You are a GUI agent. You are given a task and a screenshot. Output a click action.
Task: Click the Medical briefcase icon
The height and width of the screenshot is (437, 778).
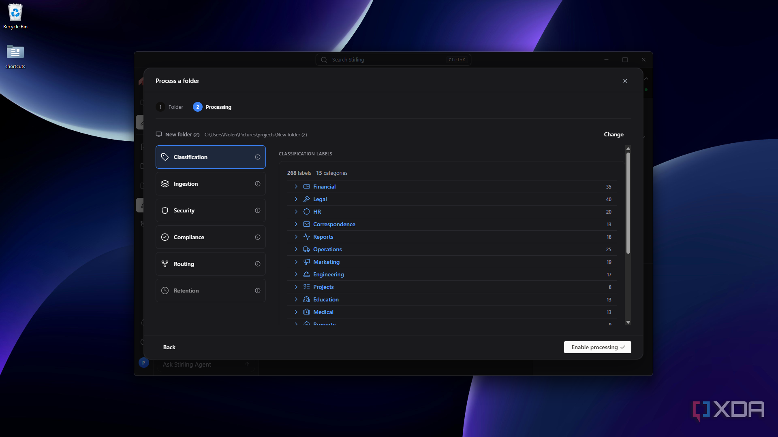tap(307, 312)
